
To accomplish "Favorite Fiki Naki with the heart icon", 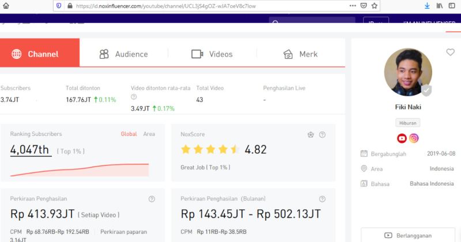I will (451, 52).
